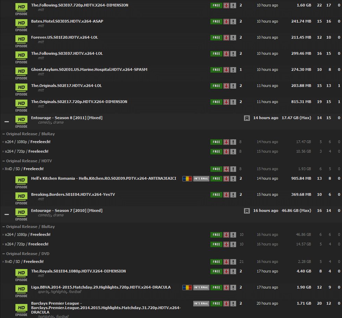This screenshot has height=318, width=342.
Task: Open Entourage - Season 7 [2010] group page
Action: [x=67, y=211]
